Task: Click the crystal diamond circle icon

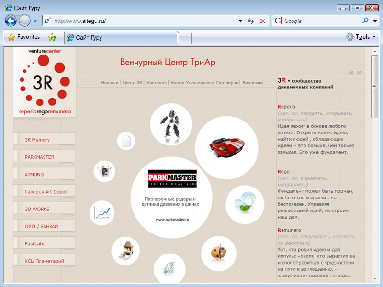Action: pos(169,269)
